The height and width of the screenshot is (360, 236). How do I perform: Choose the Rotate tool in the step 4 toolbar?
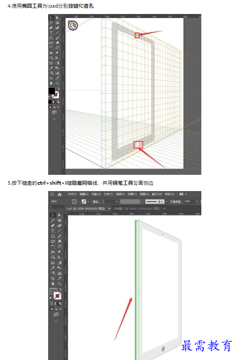[51, 48]
